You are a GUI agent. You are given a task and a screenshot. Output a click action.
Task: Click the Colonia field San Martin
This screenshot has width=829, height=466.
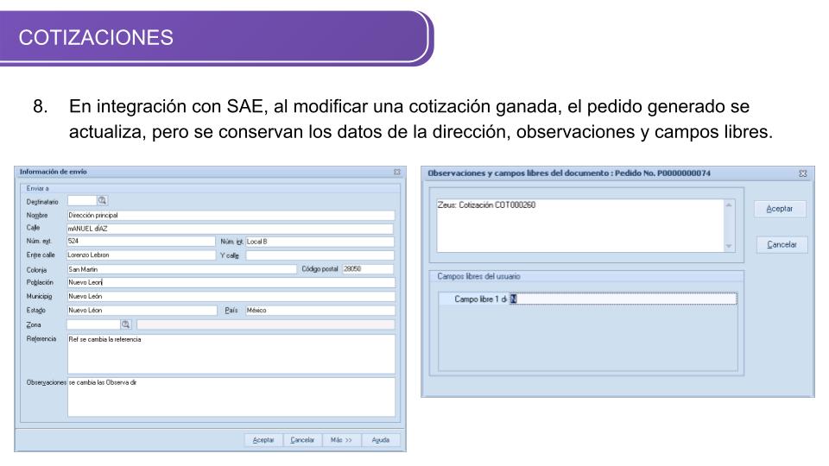(x=182, y=269)
